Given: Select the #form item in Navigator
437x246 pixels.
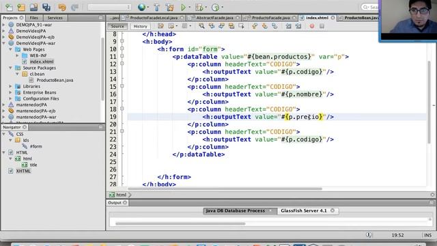Looking at the screenshot, I should click(x=36, y=146).
